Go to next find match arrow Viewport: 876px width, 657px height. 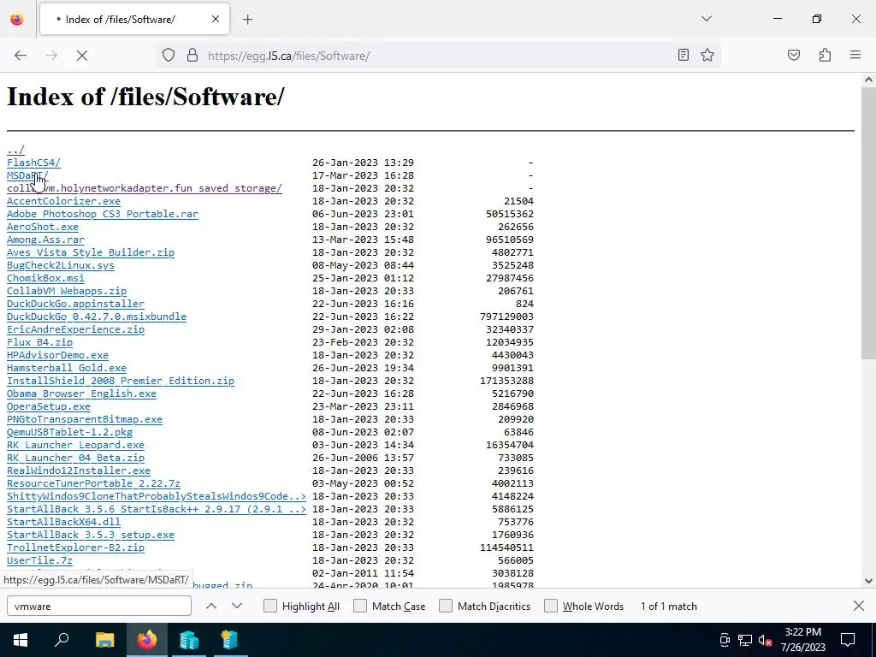click(237, 607)
